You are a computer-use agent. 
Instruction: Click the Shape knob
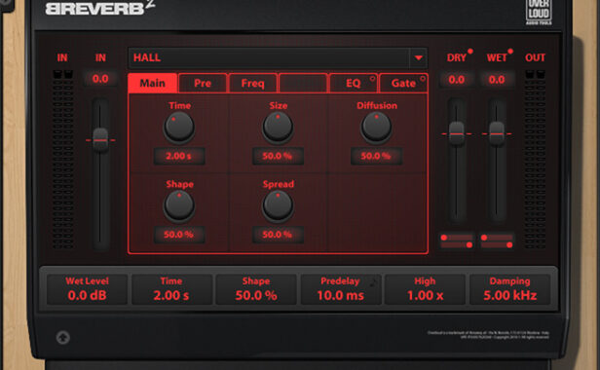tap(178, 206)
